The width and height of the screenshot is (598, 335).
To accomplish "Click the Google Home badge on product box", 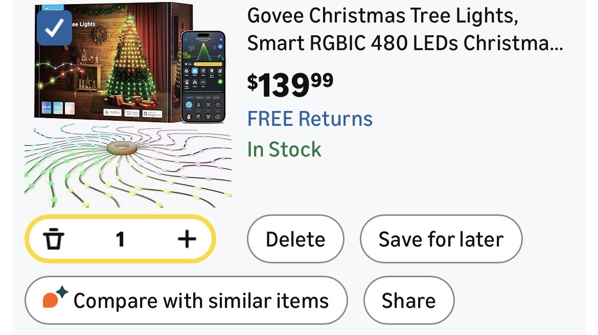I will (x=152, y=113).
